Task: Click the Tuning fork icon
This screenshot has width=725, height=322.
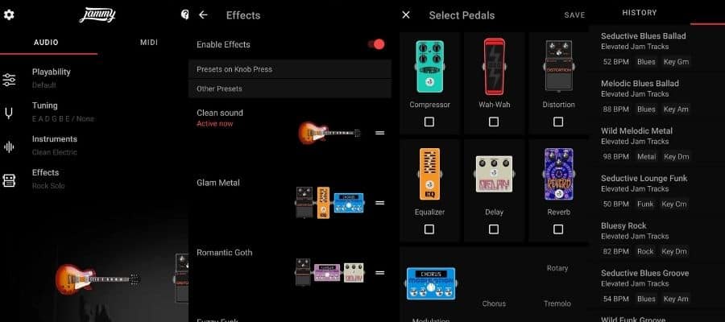Action: click(x=9, y=114)
